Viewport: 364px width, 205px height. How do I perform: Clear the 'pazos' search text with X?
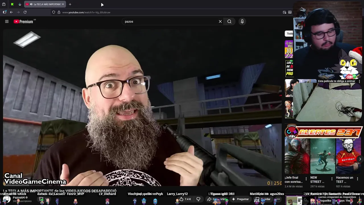(x=220, y=21)
